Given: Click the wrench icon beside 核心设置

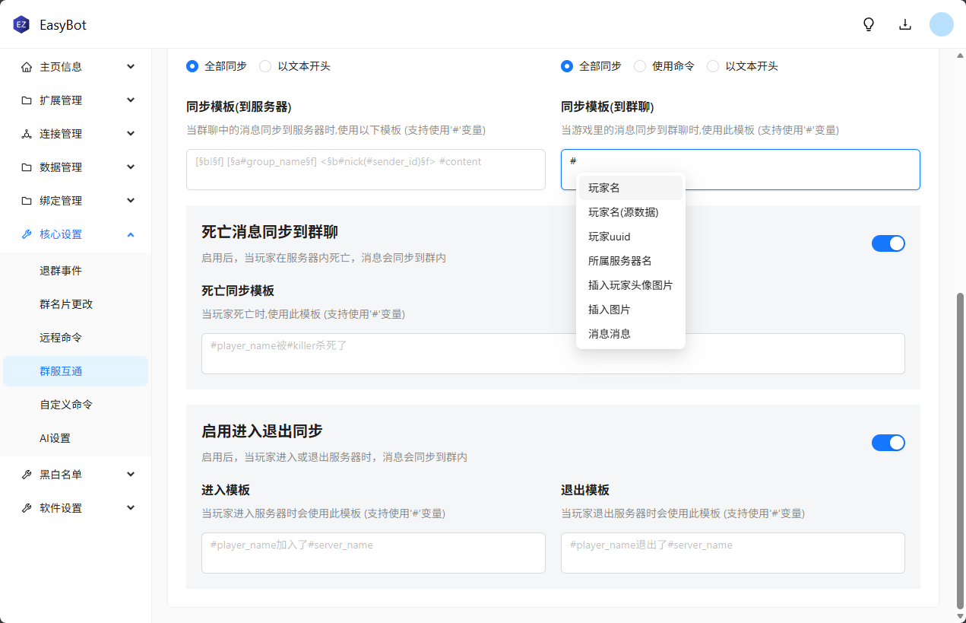Looking at the screenshot, I should point(27,234).
